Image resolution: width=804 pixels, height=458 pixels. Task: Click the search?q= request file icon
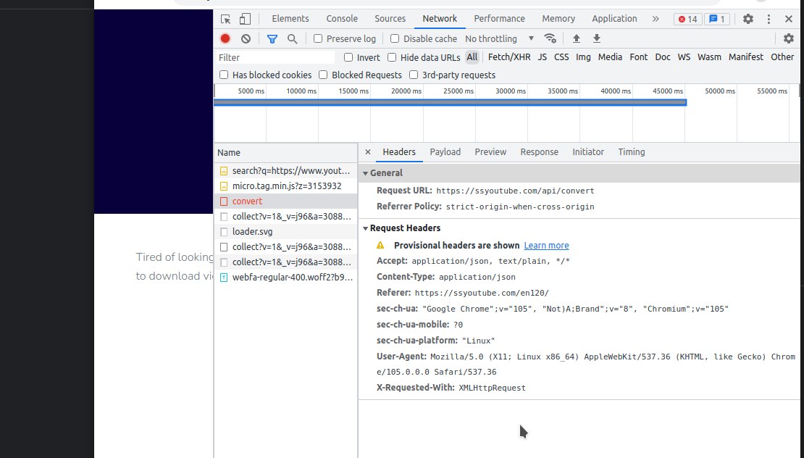pos(224,171)
